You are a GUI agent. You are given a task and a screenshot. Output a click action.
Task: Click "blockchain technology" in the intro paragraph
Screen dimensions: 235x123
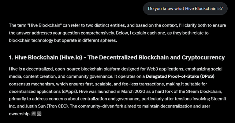point(31,40)
